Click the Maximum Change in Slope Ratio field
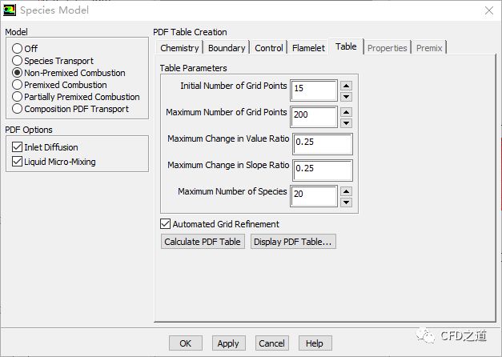This screenshot has height=357, width=502. 323,170
